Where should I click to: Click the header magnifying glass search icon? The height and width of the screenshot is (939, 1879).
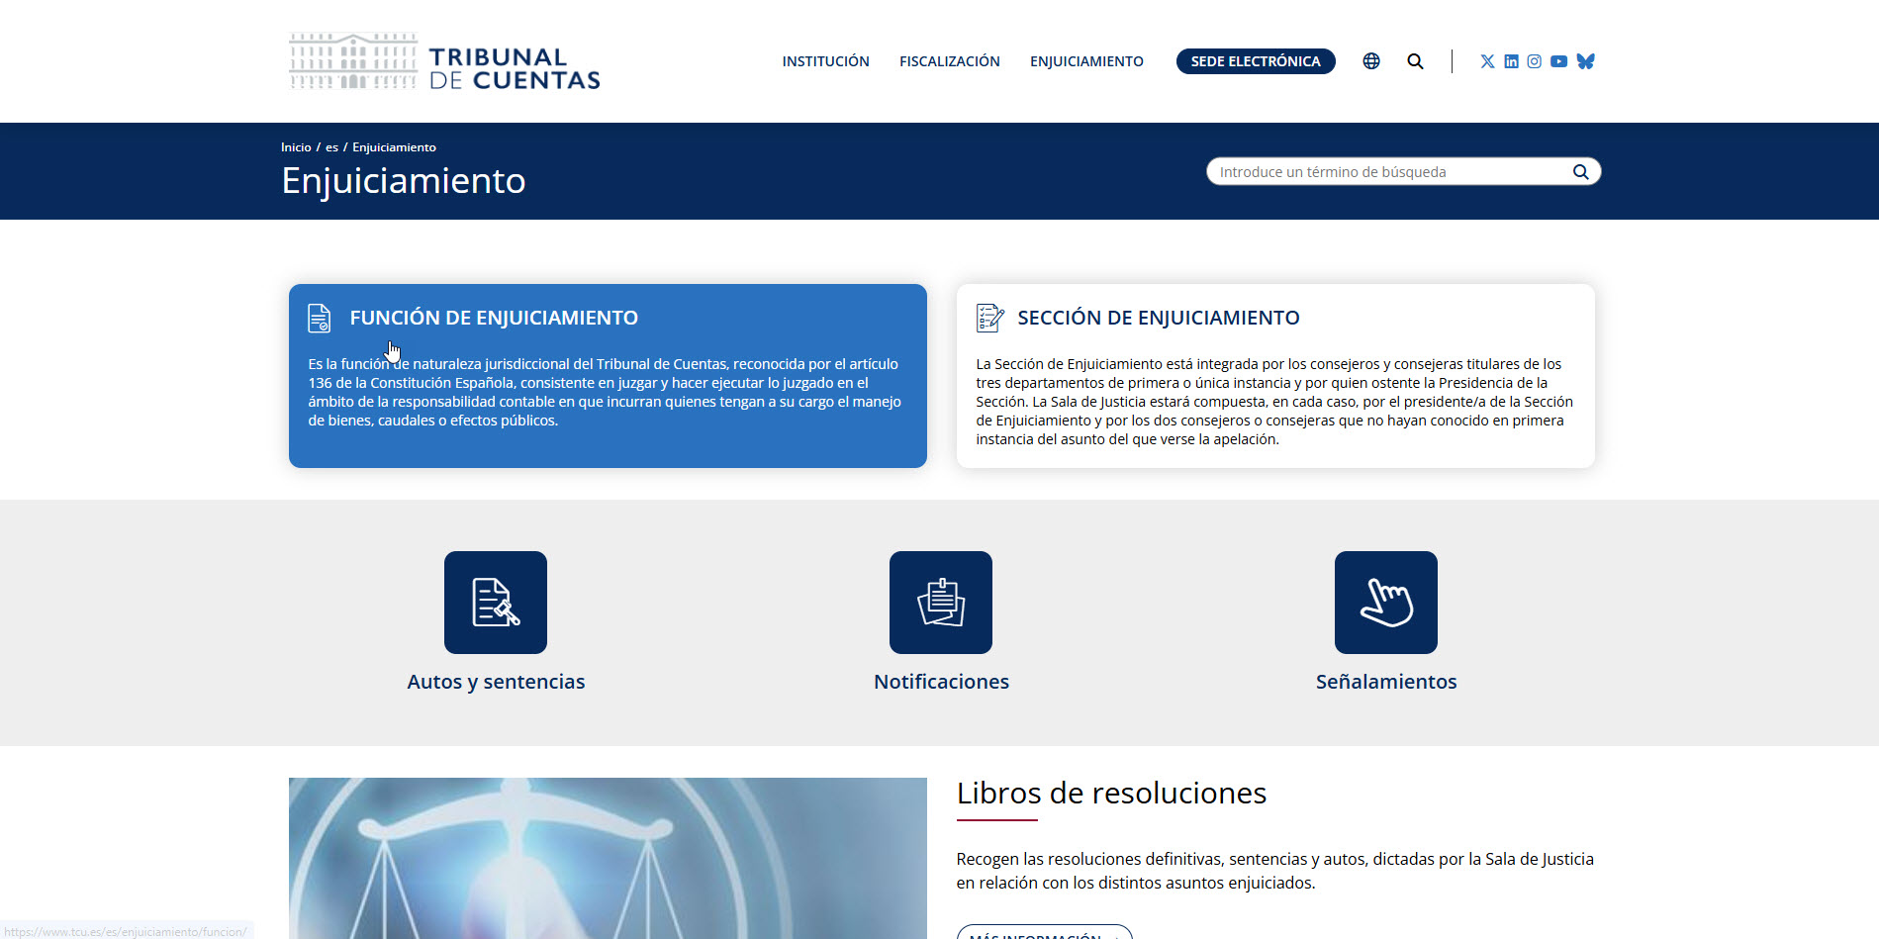tap(1415, 61)
